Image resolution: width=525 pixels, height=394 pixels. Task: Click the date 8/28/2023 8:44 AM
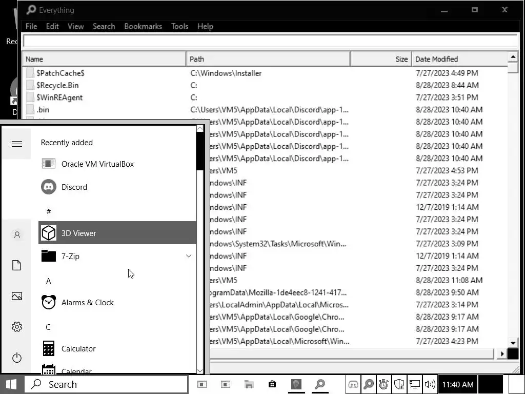(x=447, y=85)
